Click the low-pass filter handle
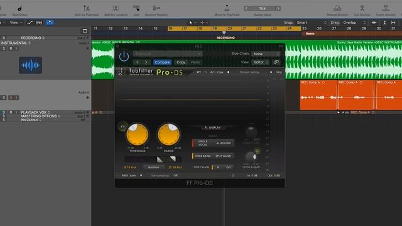The height and width of the screenshot is (226, 402). pos(173,159)
